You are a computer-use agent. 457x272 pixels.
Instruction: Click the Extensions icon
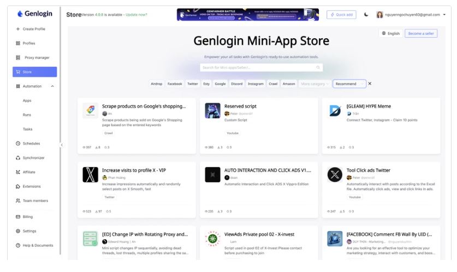(18, 186)
